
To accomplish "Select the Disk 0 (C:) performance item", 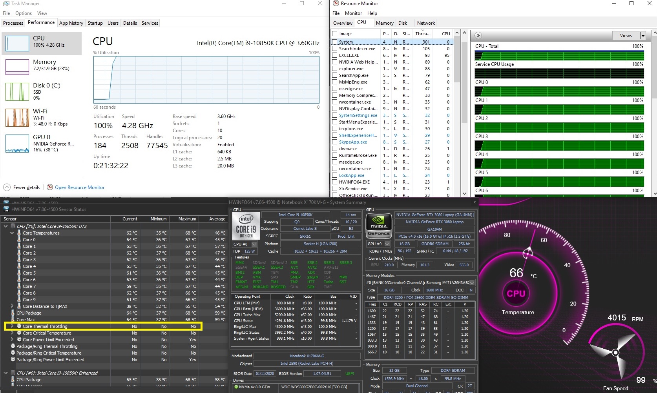I will pyautogui.click(x=42, y=91).
